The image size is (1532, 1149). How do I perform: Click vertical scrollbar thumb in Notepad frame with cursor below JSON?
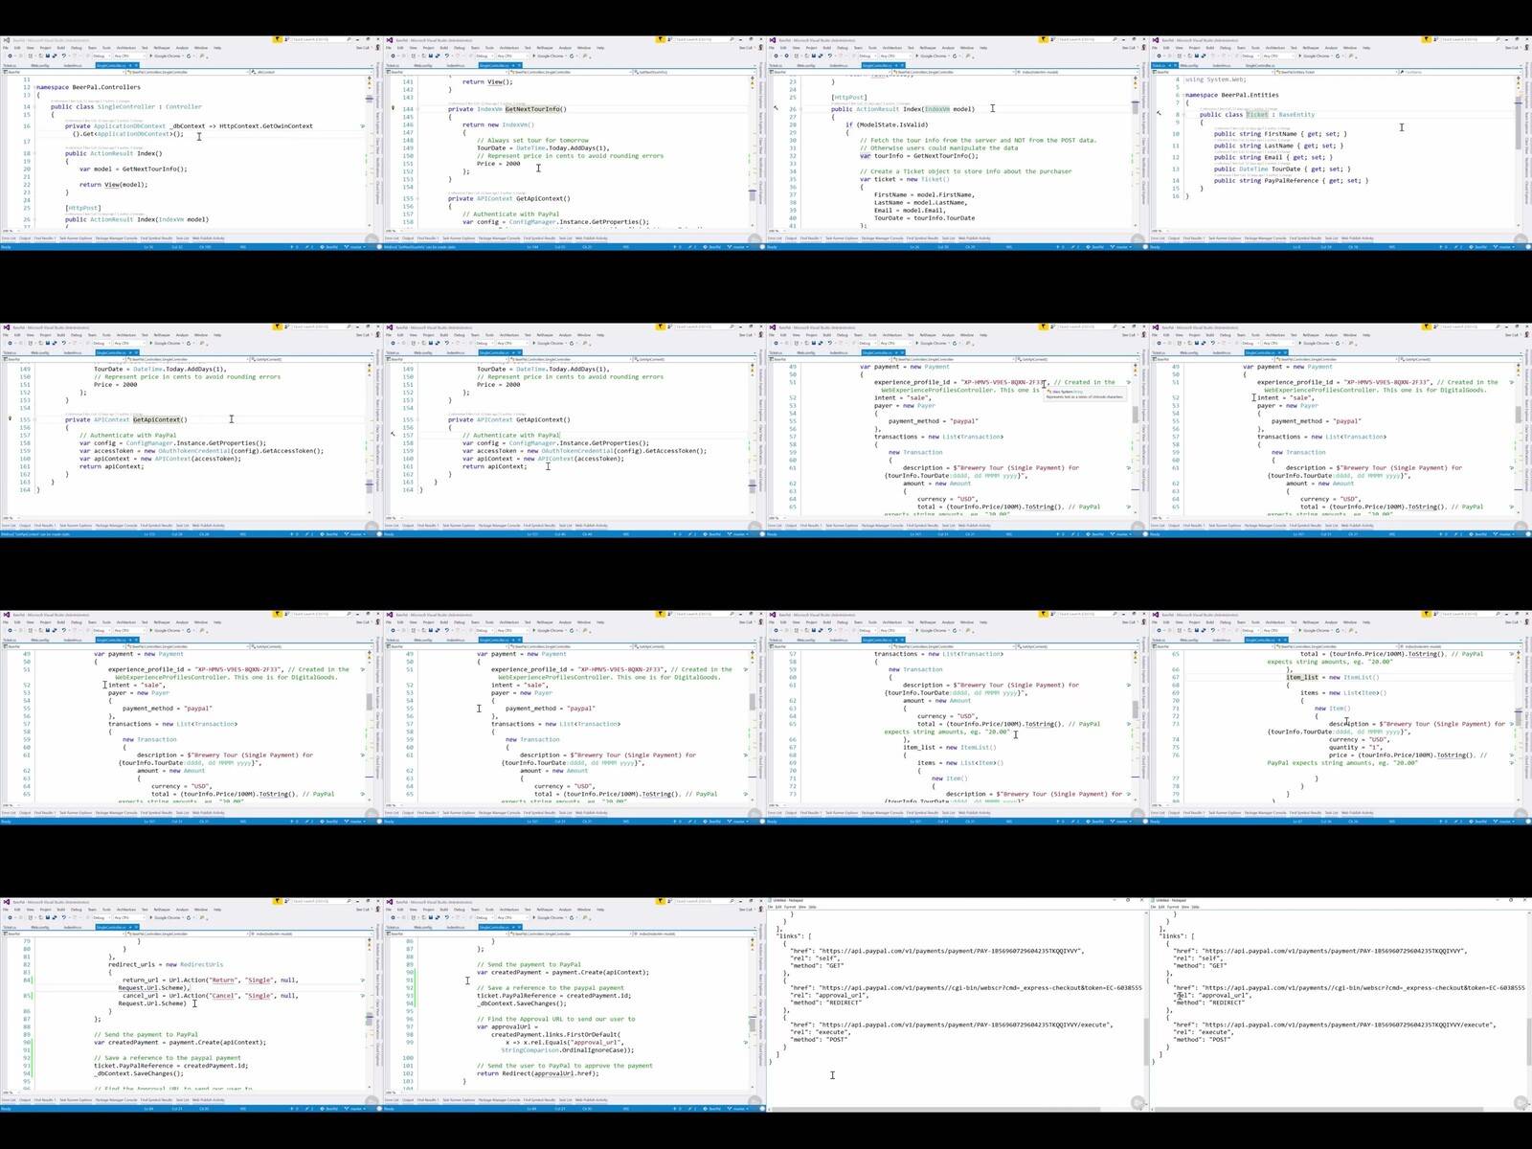click(x=1146, y=1042)
